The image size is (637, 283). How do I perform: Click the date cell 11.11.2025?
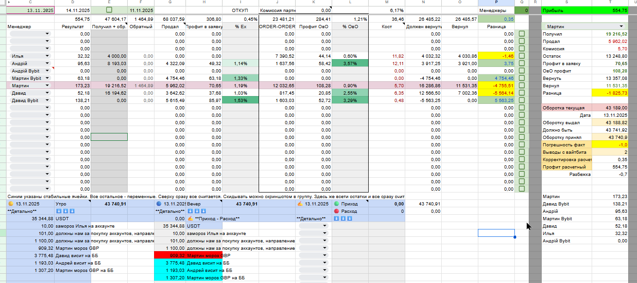point(141,10)
